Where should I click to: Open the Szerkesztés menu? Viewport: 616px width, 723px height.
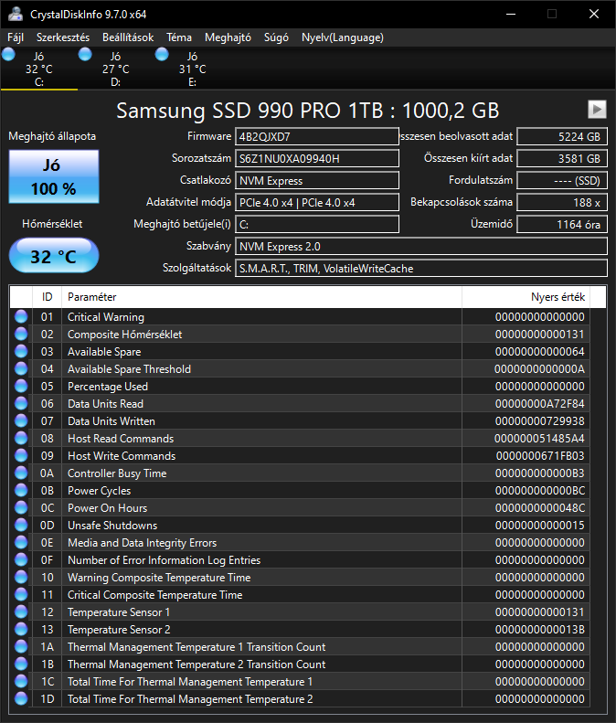[63, 37]
